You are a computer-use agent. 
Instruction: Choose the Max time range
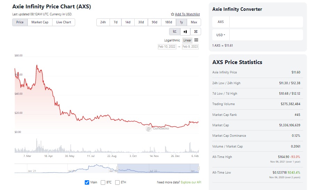point(194,22)
